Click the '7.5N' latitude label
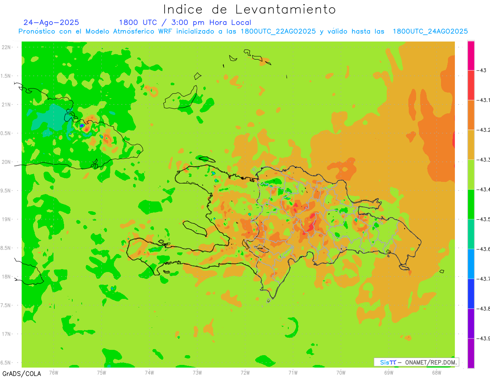This screenshot has height=378, width=490. pos(6,305)
